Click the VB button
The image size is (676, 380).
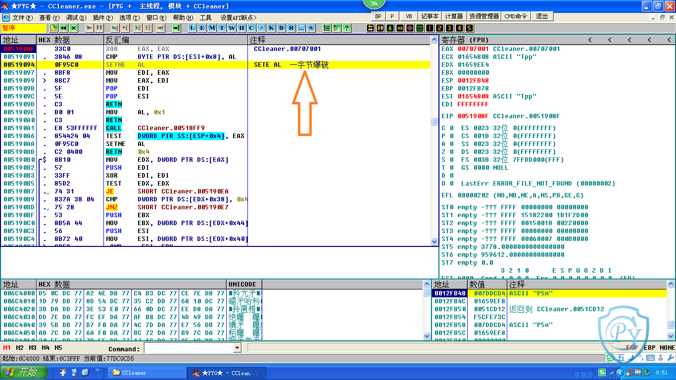409,16
